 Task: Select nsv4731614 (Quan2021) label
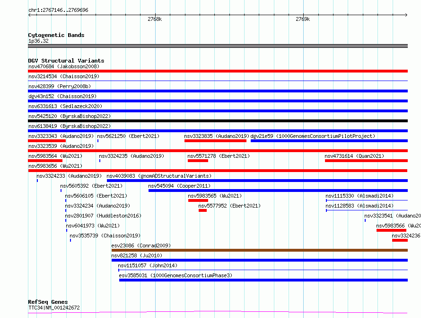pyautogui.click(x=354, y=156)
